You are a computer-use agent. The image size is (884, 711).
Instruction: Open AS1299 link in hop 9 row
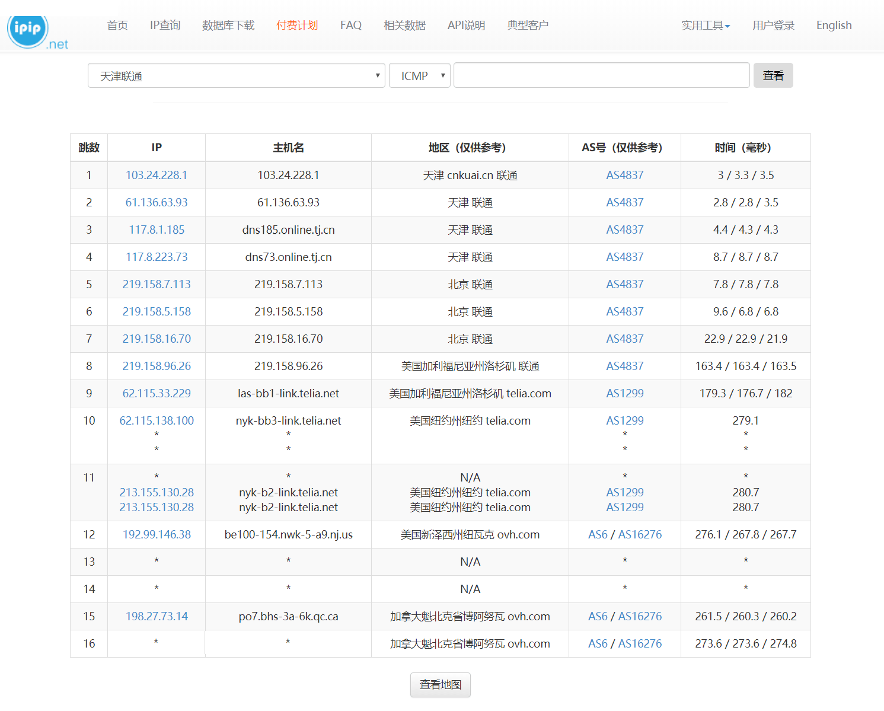(x=624, y=394)
